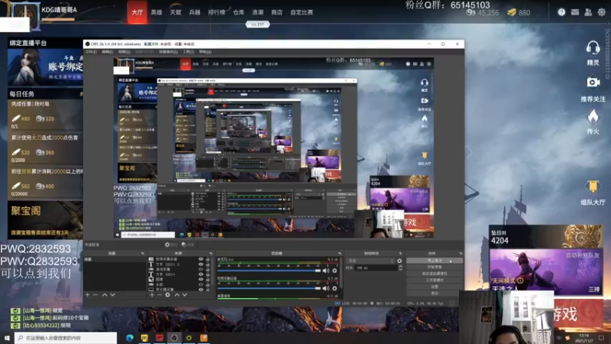Click 开始录制 button in OBS controls
Image resolution: width=611 pixels, height=344 pixels.
[435, 267]
